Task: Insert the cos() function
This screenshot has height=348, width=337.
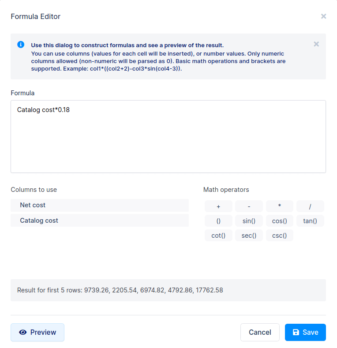Action: click(x=280, y=221)
